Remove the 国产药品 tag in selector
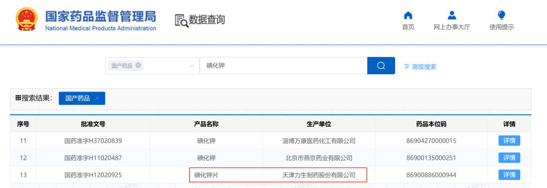 [138, 65]
